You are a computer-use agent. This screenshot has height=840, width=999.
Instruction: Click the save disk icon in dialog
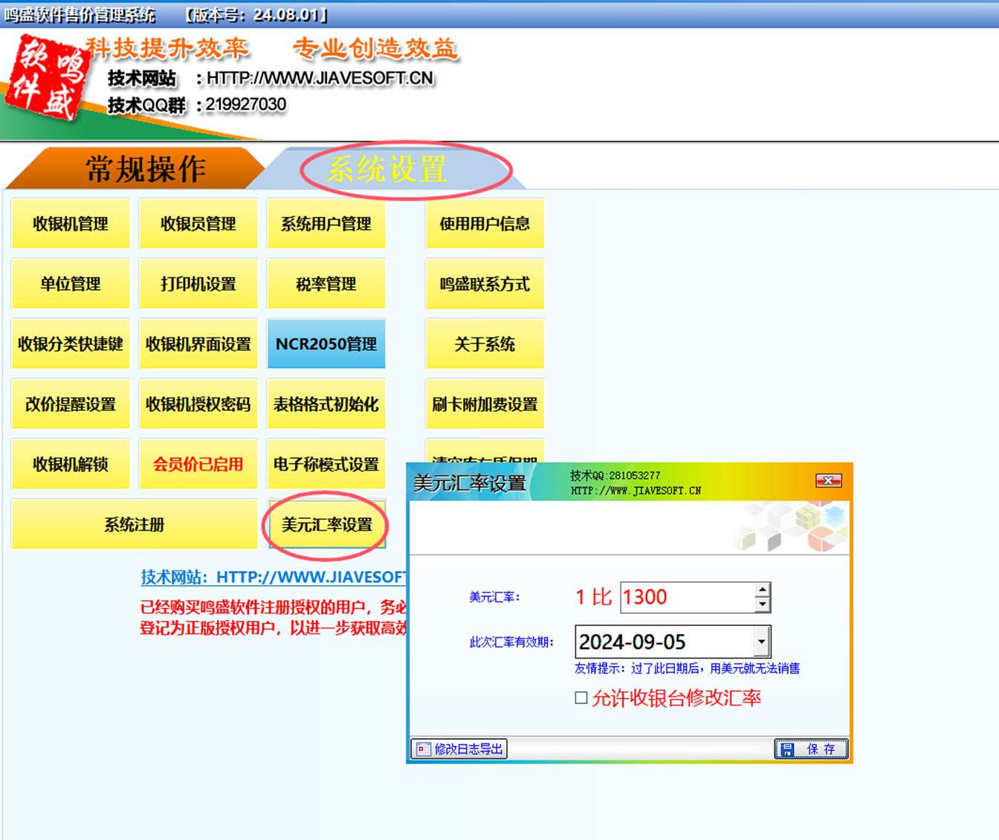pos(787,749)
